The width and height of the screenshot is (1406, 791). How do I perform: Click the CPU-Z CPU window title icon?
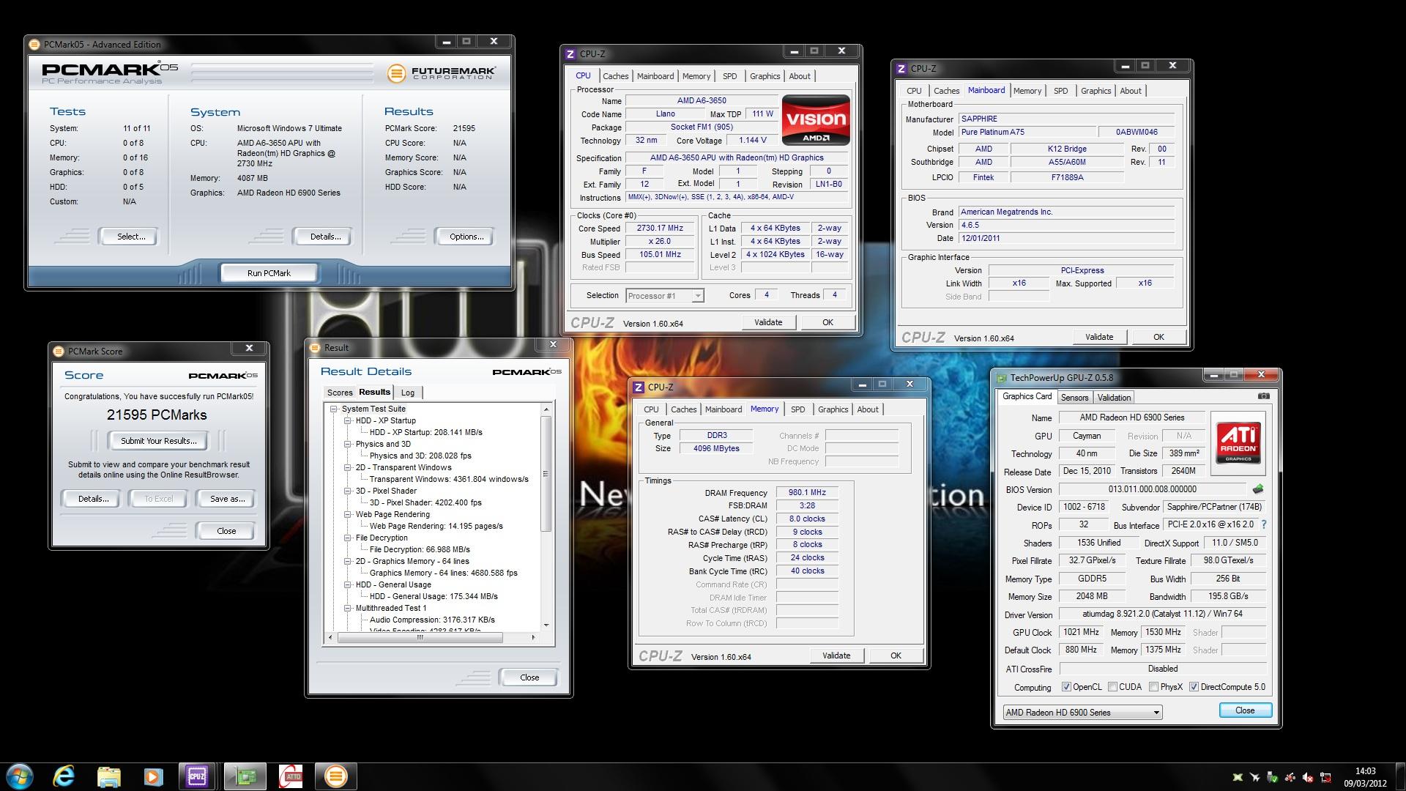point(570,53)
